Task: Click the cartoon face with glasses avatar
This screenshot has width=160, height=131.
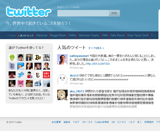Action: pyautogui.click(x=38, y=75)
